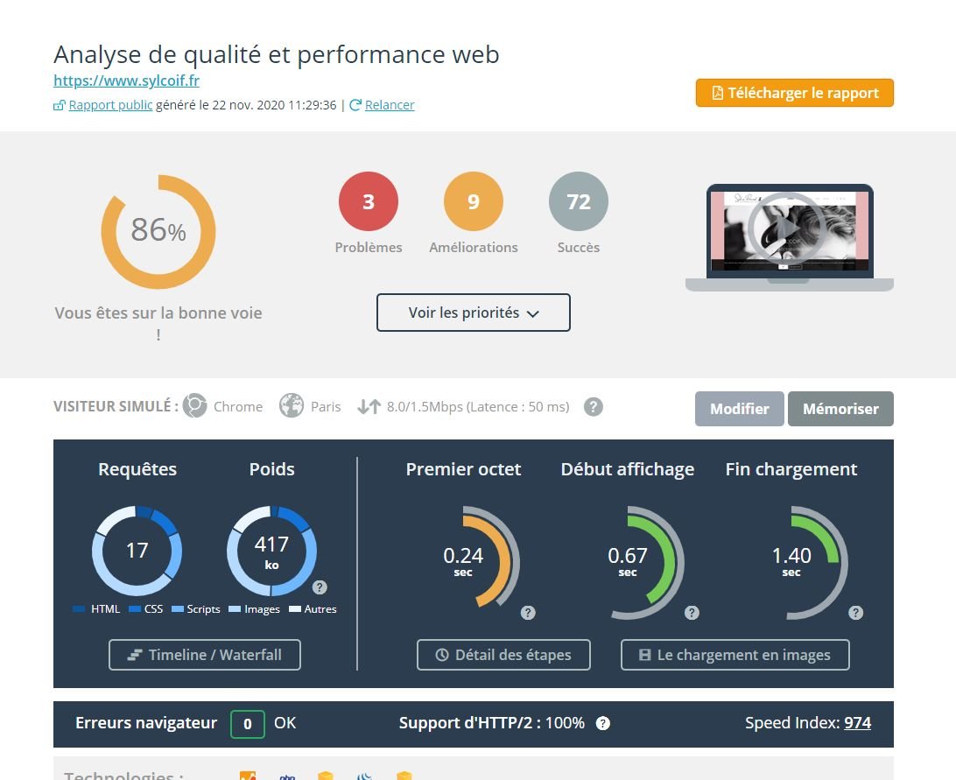Open the link https://www.sylcoif.fr

click(x=126, y=81)
